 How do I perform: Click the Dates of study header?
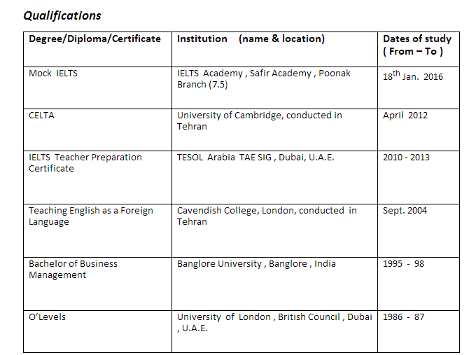[416, 45]
